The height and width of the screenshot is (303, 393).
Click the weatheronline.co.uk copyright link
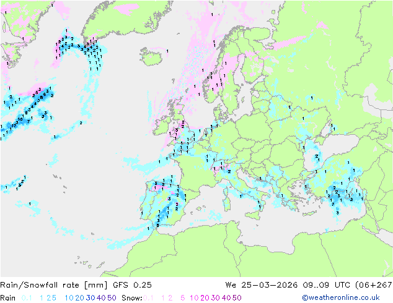(x=341, y=297)
